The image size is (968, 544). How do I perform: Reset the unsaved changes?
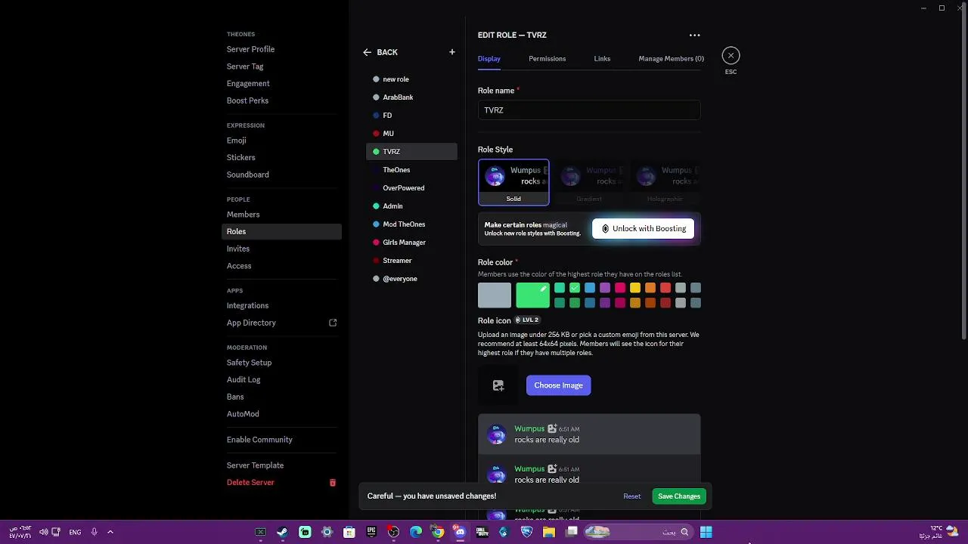[631, 496]
